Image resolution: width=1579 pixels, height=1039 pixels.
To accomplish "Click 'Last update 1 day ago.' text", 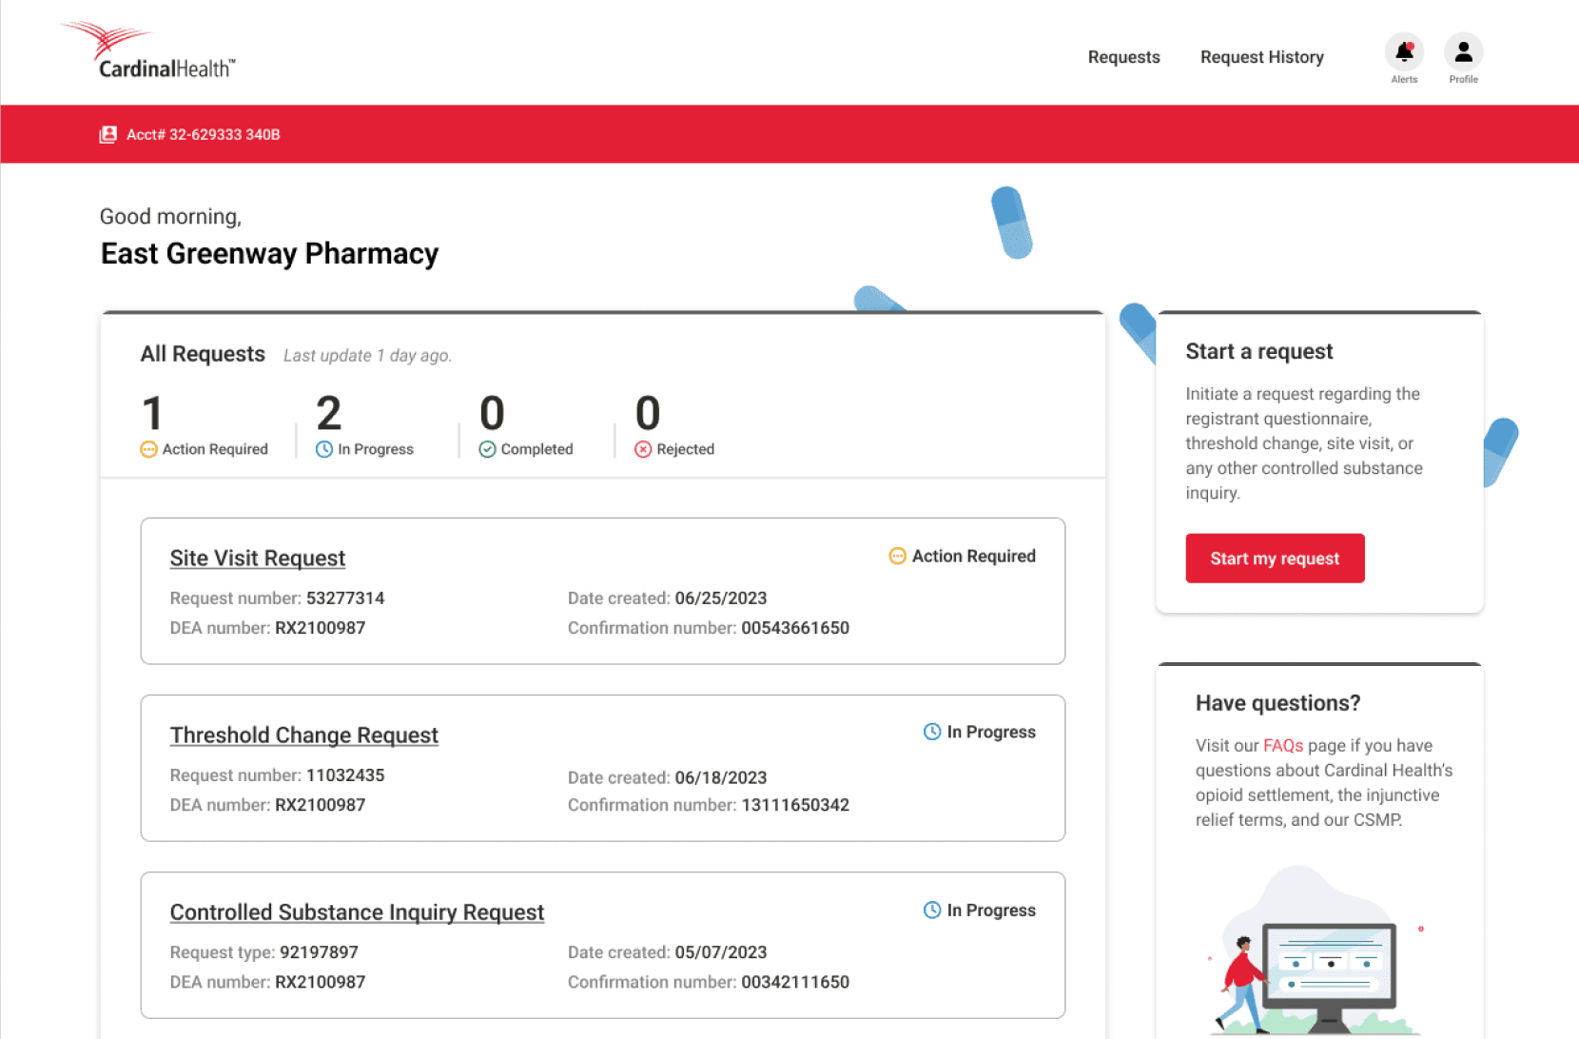I will pos(367,356).
